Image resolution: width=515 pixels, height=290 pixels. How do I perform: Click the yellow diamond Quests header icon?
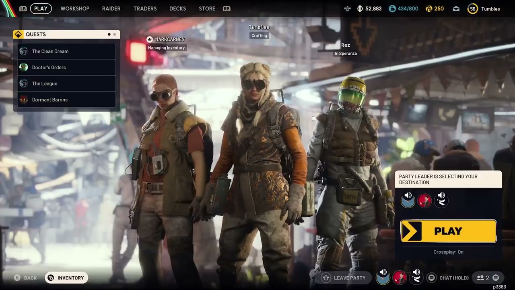(x=18, y=34)
